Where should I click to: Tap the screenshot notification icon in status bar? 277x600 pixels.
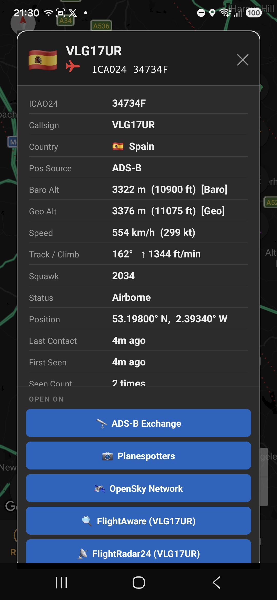tap(61, 13)
